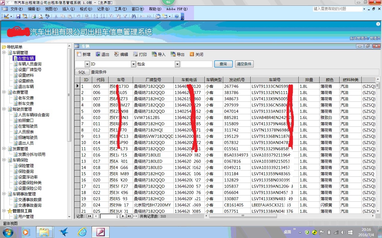Click the Apply Filter funnel icon

[125, 16]
